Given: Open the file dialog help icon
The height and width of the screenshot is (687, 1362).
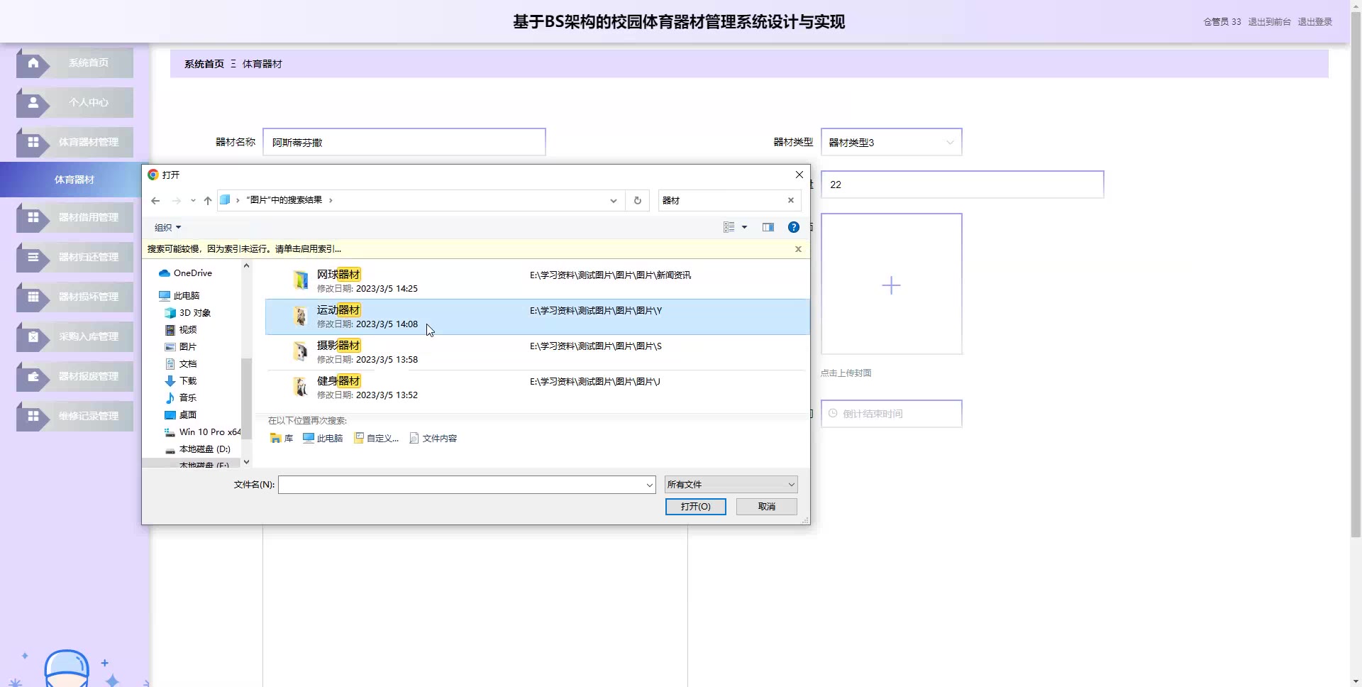Looking at the screenshot, I should coord(793,227).
